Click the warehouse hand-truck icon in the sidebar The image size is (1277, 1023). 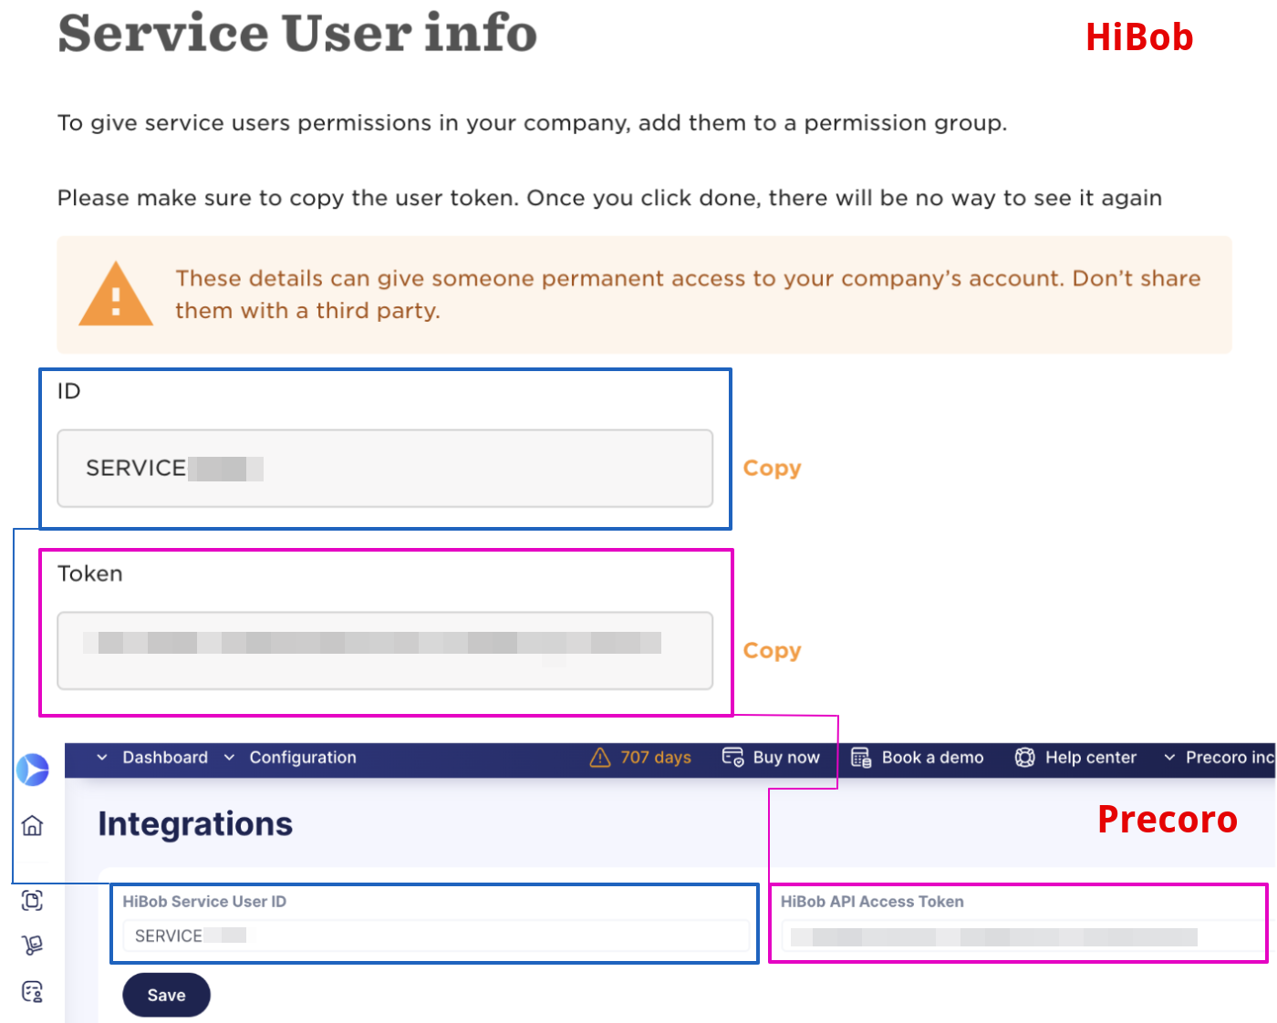point(32,945)
